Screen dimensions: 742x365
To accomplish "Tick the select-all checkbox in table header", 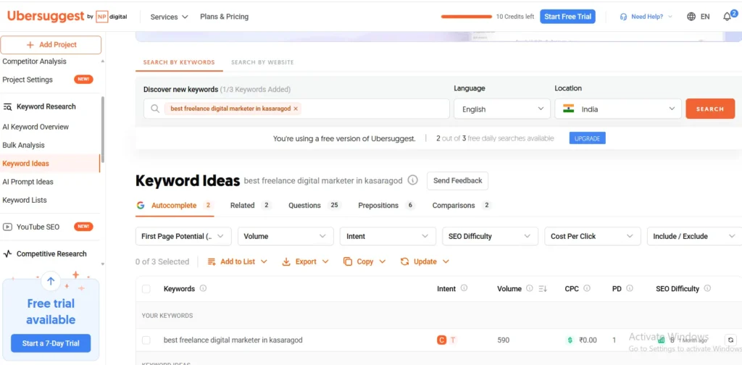I will (146, 289).
